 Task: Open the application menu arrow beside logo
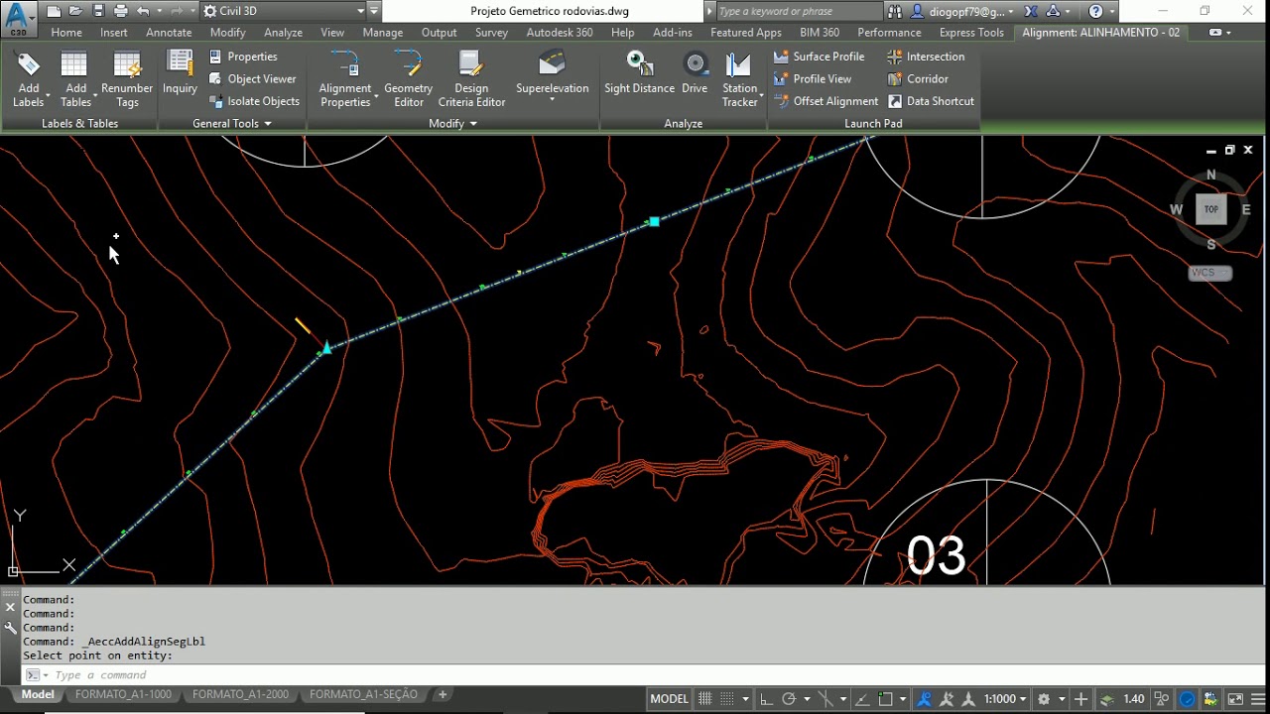point(32,18)
